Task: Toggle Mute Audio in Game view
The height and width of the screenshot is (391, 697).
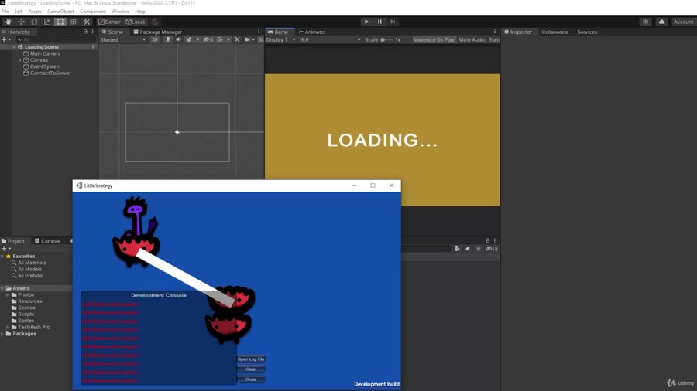Action: [x=472, y=39]
